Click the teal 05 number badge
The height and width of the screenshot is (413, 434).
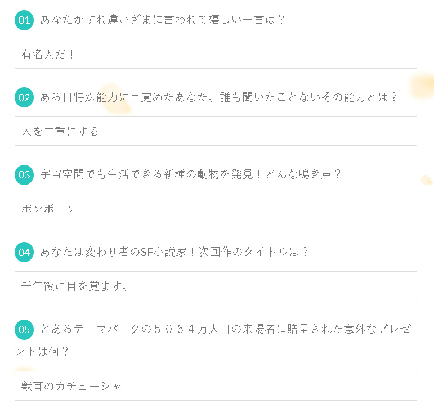point(24,330)
